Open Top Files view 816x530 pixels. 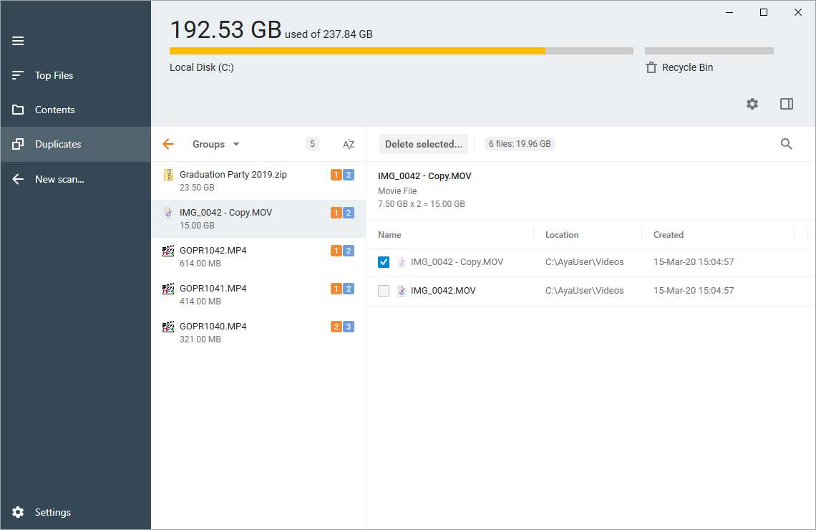[75, 75]
